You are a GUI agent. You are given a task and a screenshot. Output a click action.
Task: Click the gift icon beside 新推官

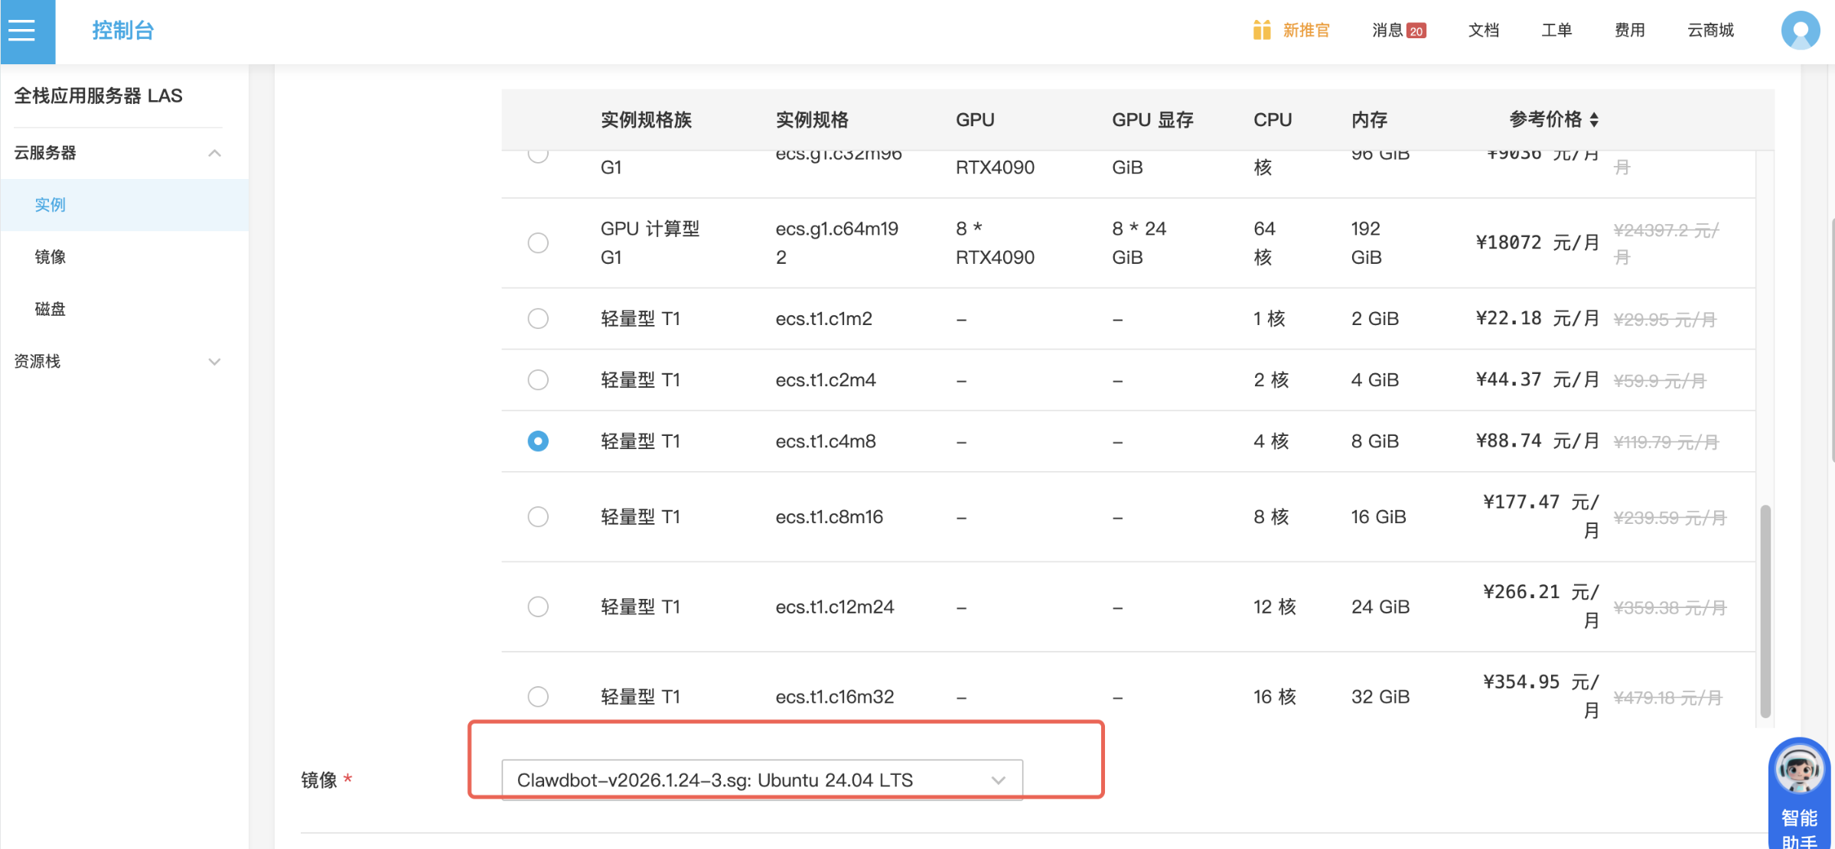coord(1261,31)
